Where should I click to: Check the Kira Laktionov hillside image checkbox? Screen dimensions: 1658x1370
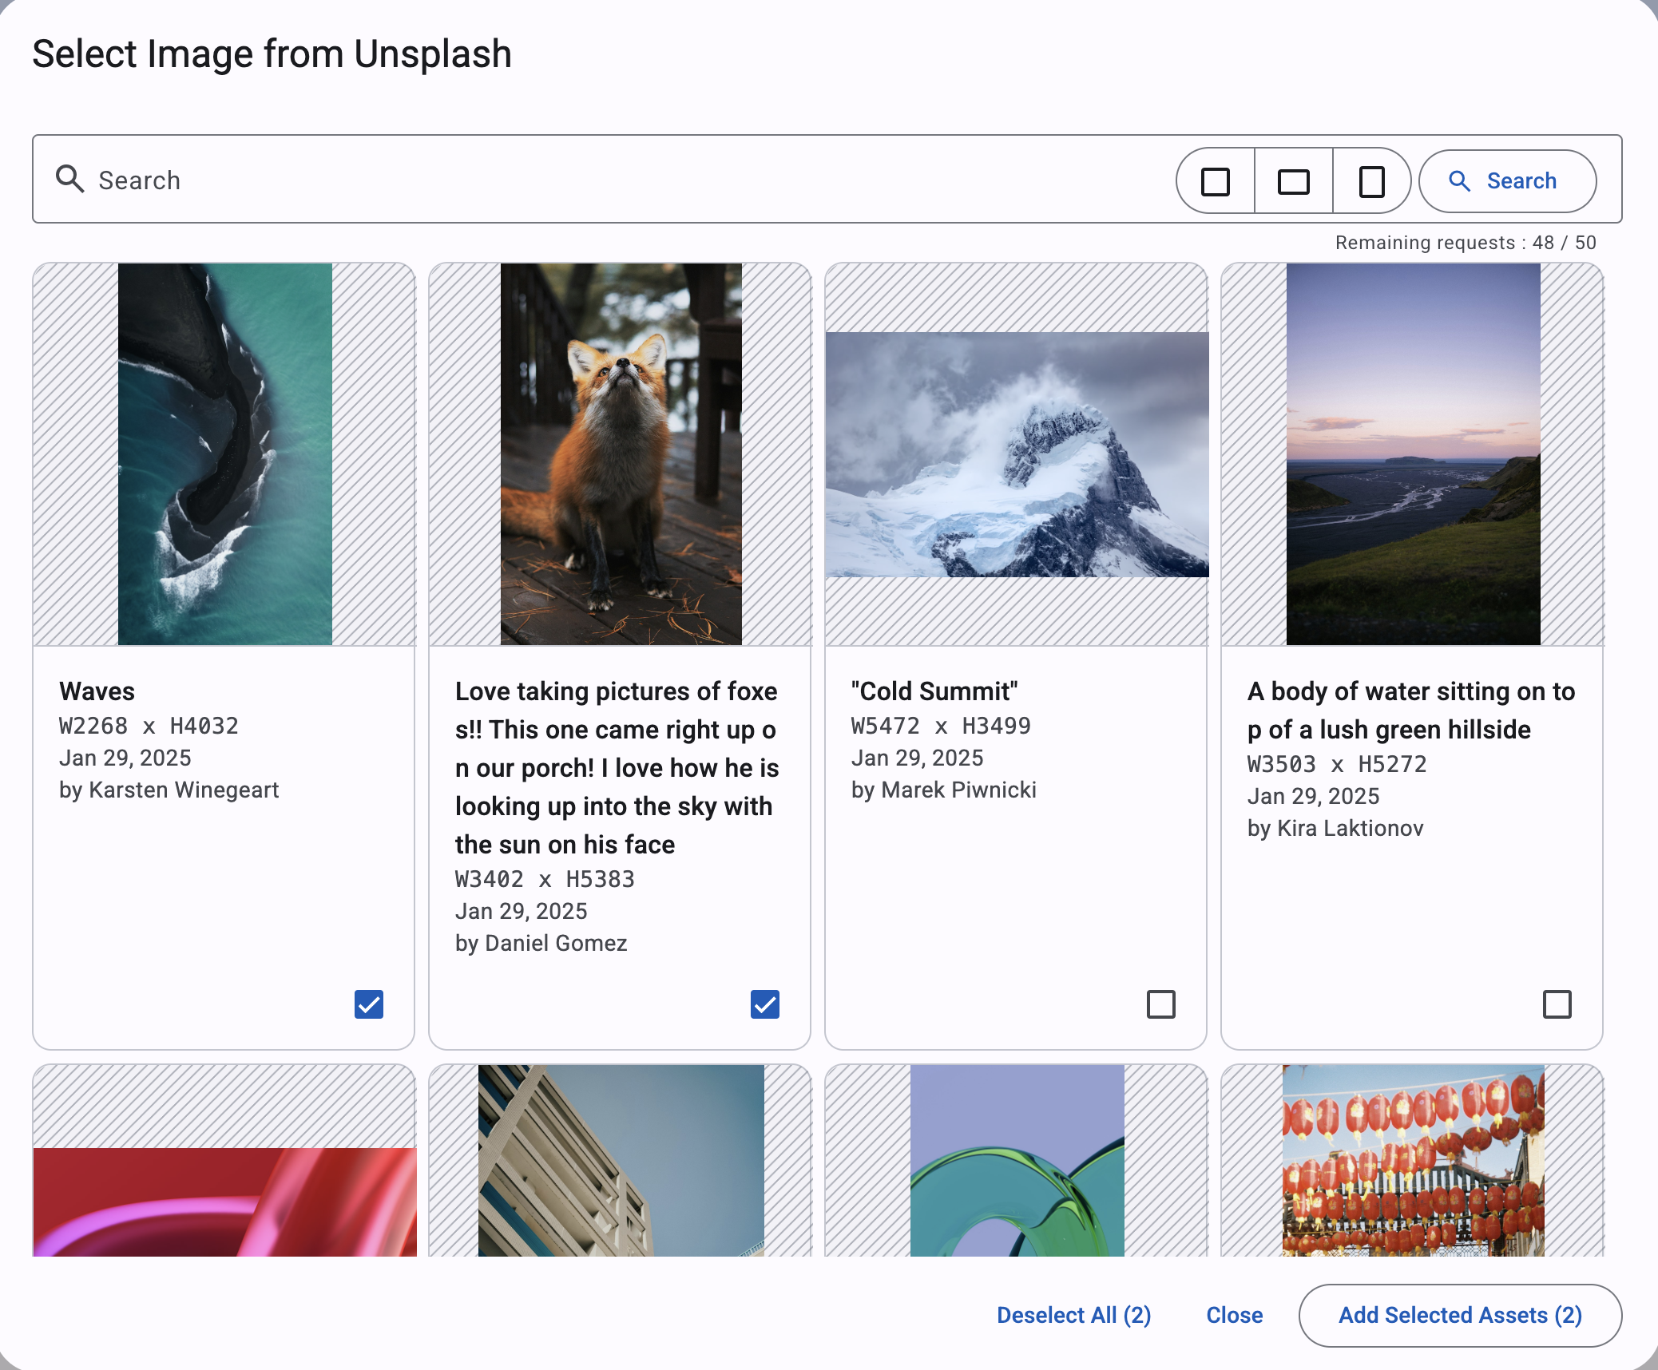tap(1557, 1004)
